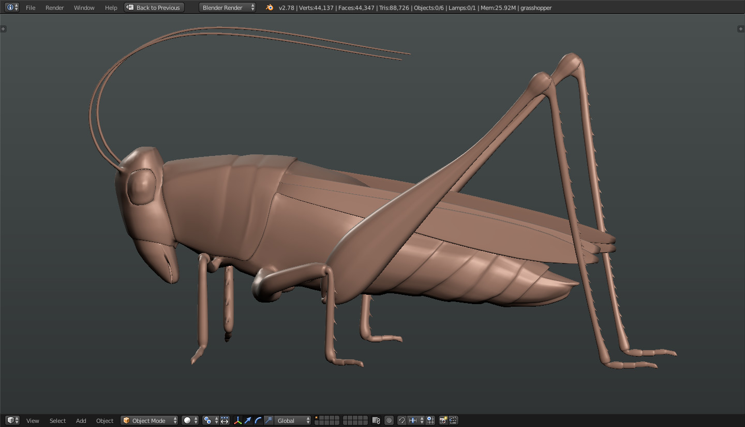
Task: Open the pivot point selector
Action: (211, 420)
